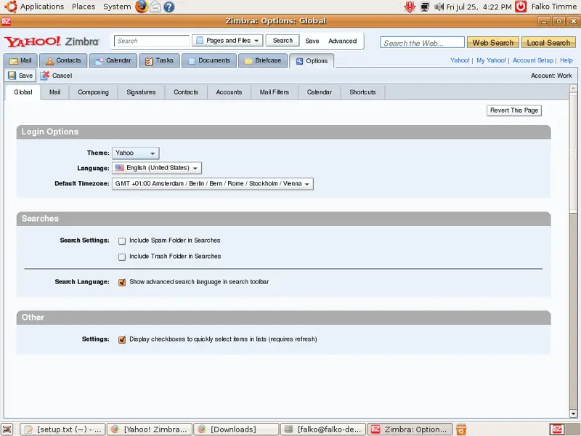
Task: Click the volume speaker icon in tray
Action: [x=439, y=7]
